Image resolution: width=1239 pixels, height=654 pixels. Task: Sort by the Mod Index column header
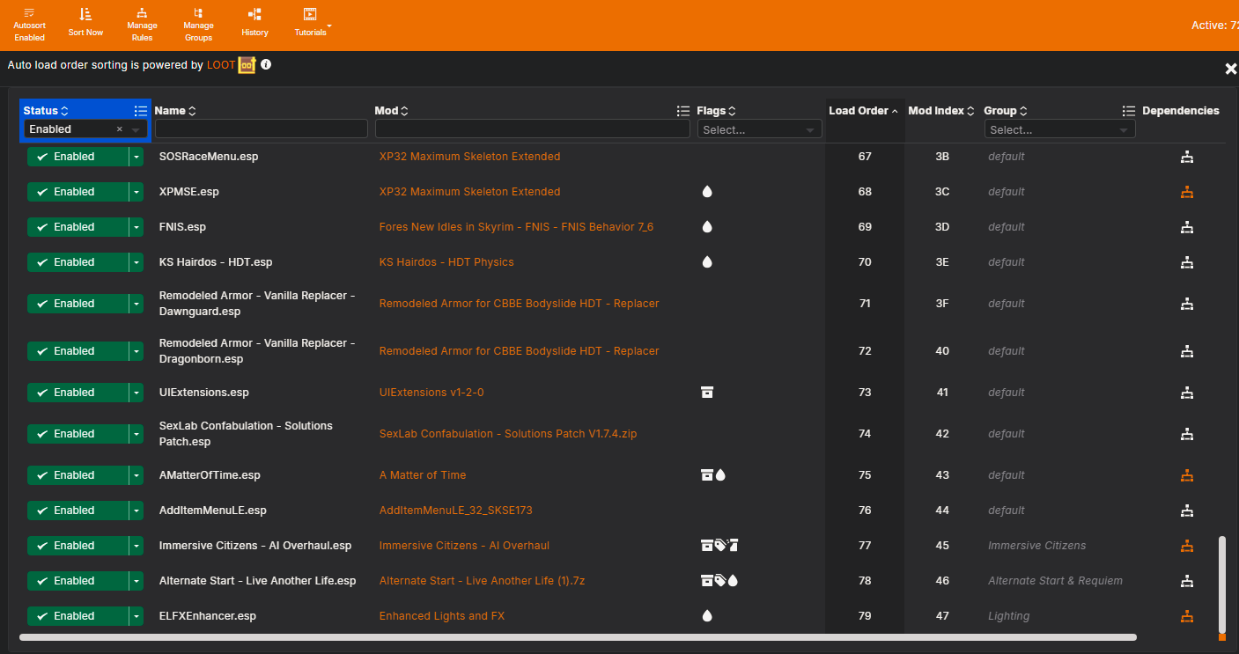tap(941, 111)
